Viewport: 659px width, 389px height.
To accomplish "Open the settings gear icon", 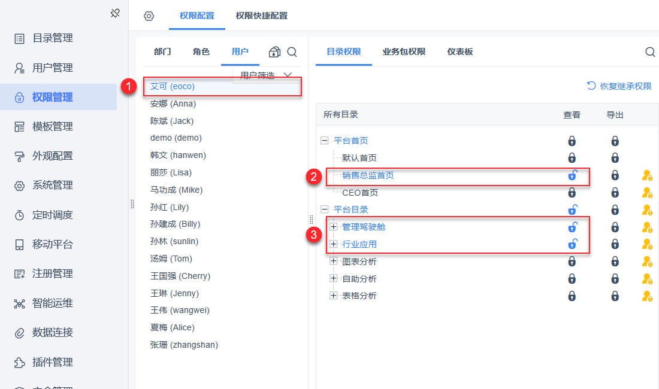I will [x=149, y=16].
